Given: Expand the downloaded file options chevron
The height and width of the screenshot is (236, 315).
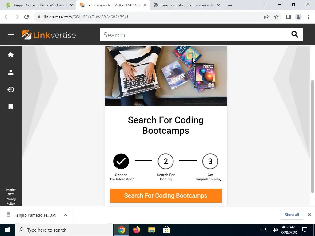Looking at the screenshot, I should pos(66,215).
